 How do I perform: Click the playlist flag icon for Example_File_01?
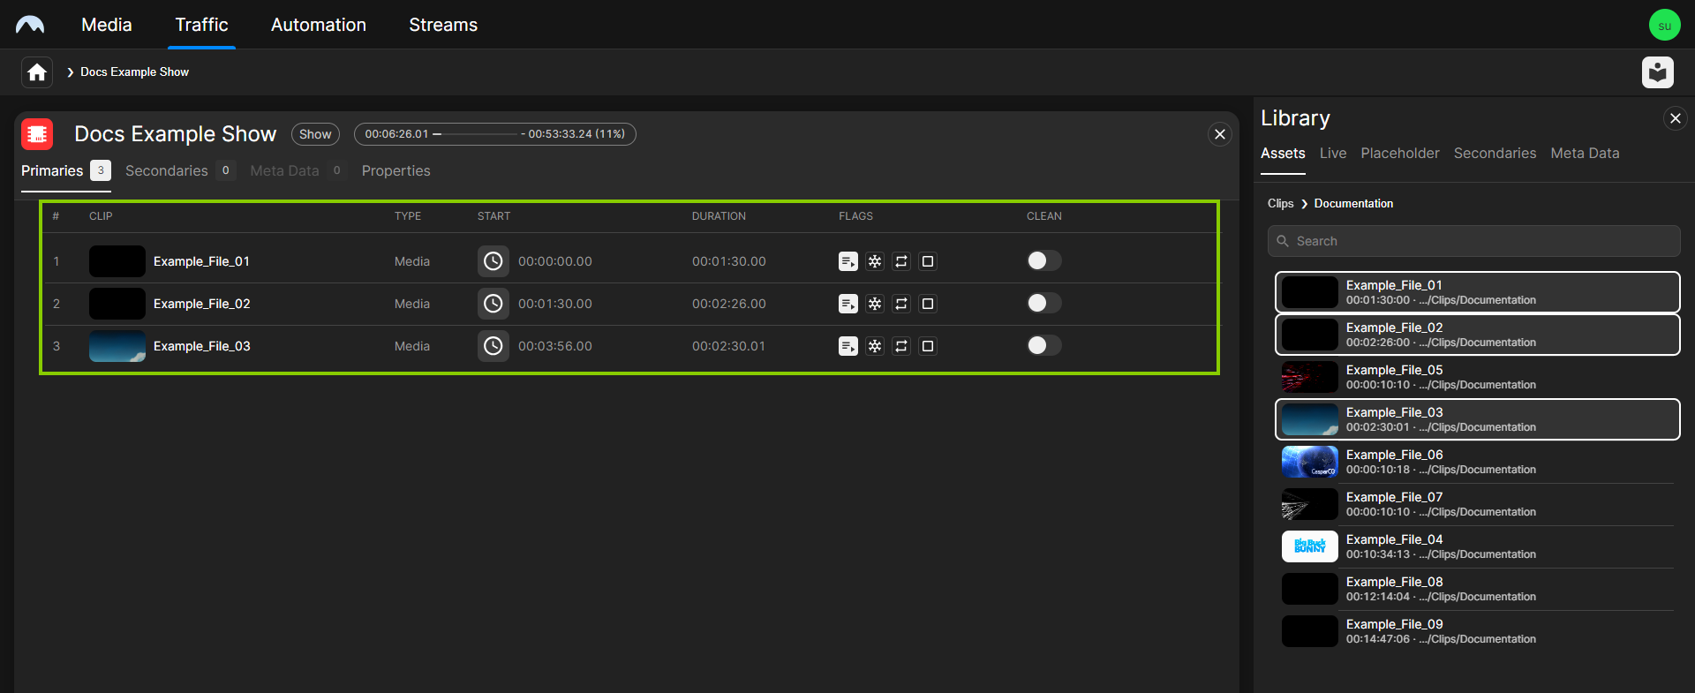[847, 261]
